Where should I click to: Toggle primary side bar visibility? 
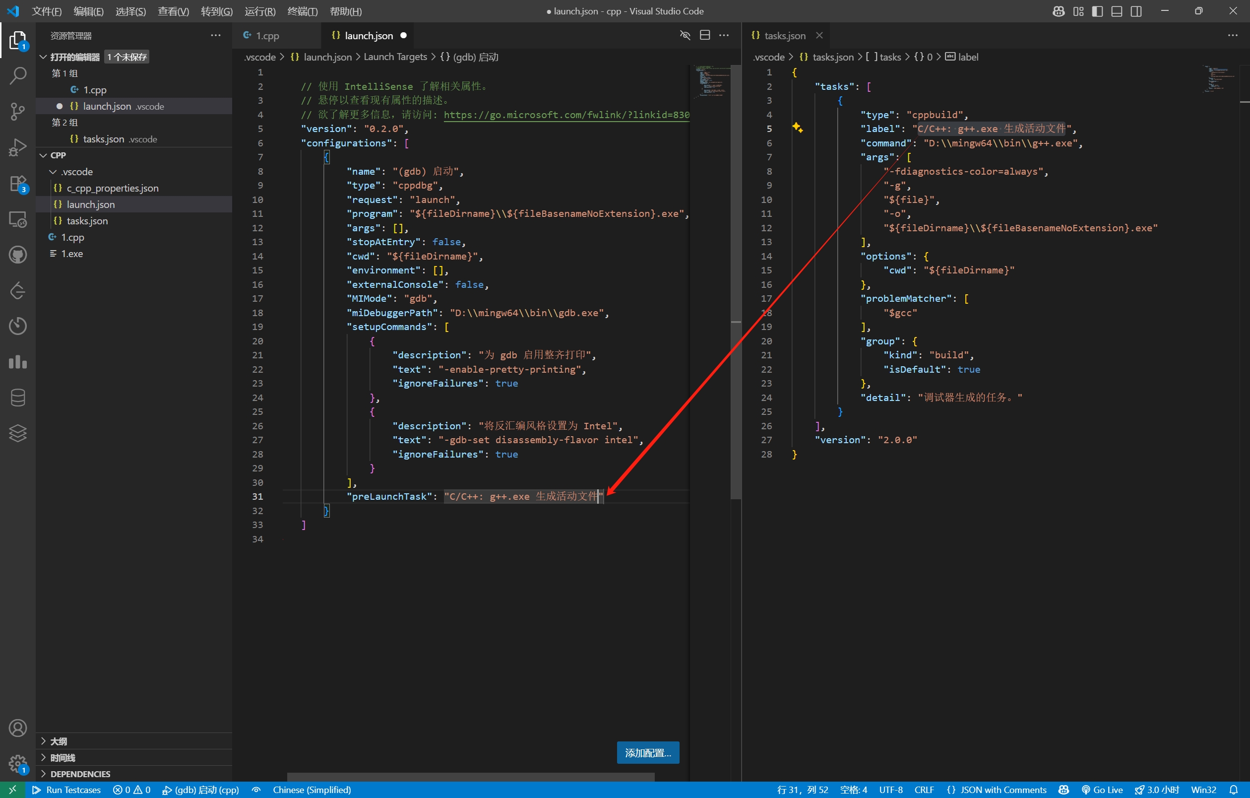click(1097, 11)
